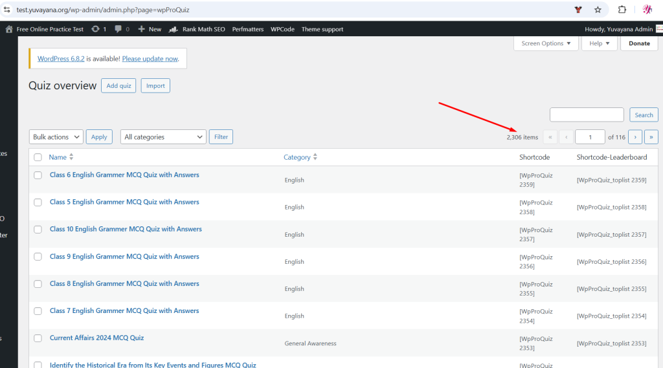Bookmark this page with the star icon
Screen dimensions: 663x368
(598, 10)
